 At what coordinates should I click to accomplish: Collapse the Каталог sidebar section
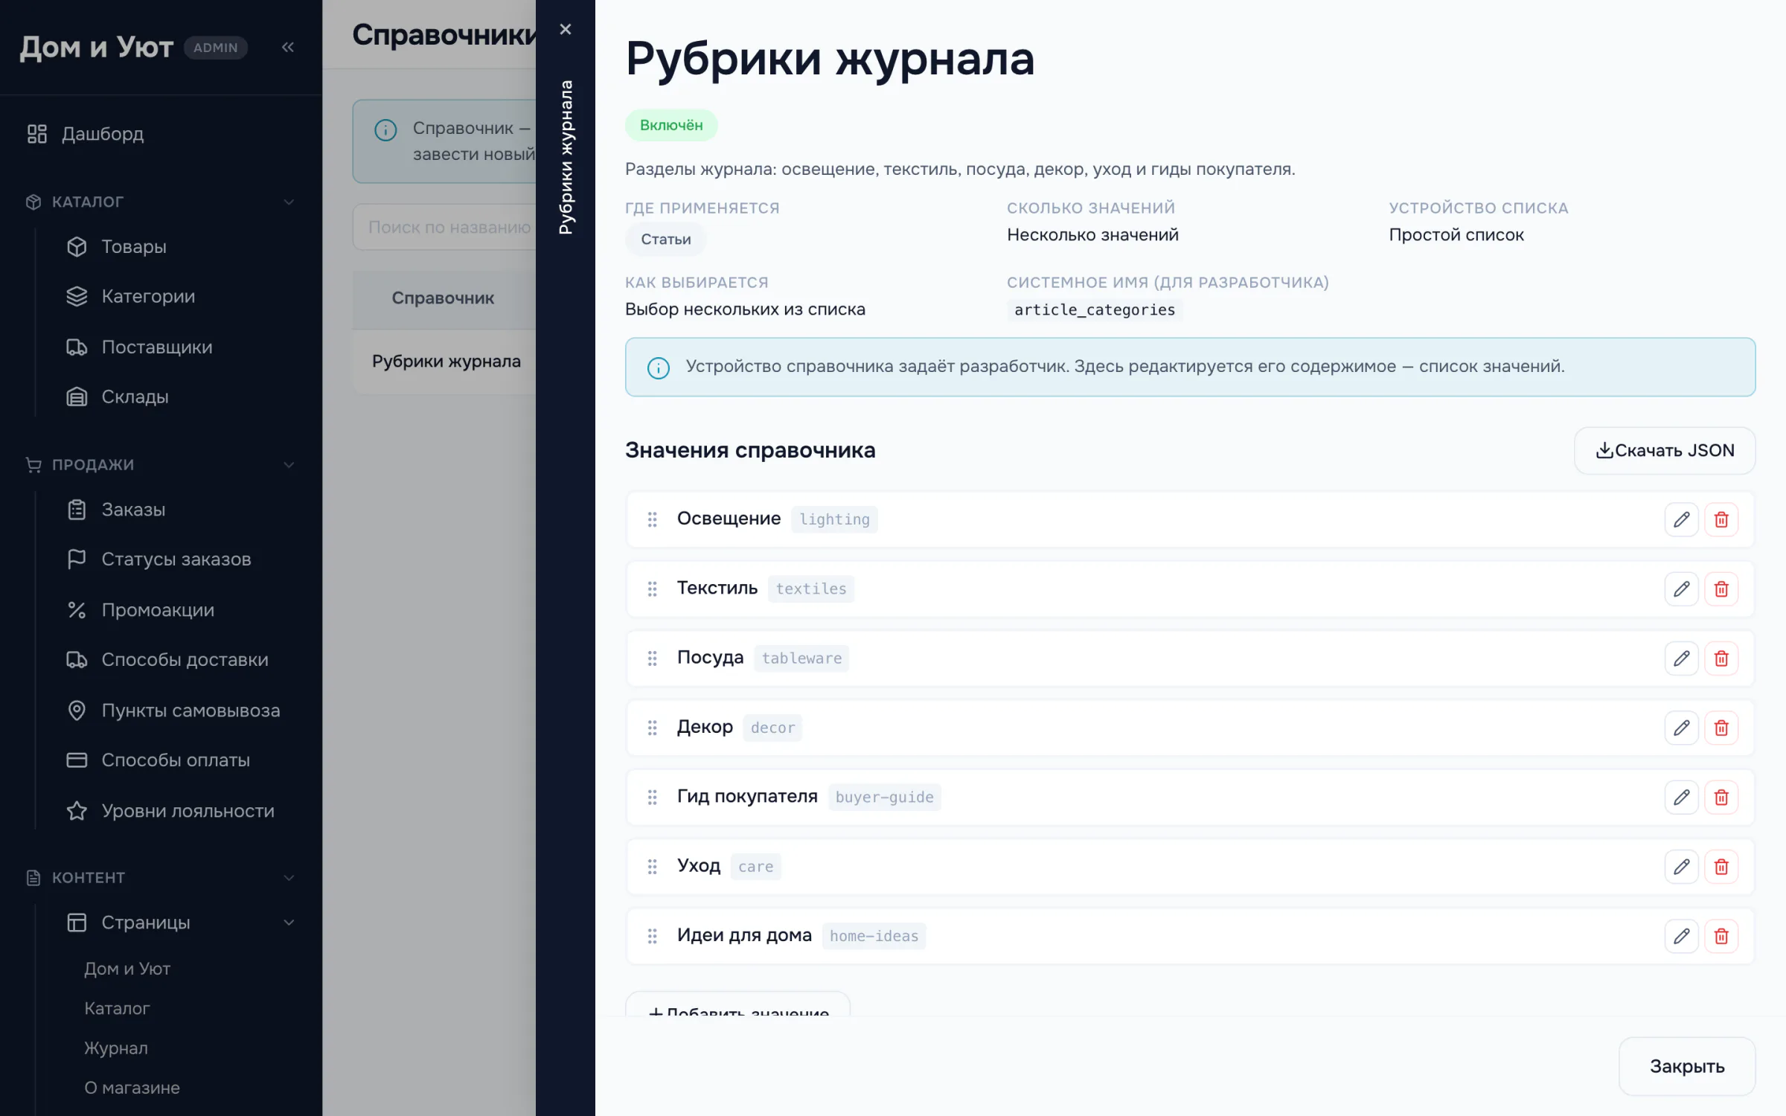[289, 202]
